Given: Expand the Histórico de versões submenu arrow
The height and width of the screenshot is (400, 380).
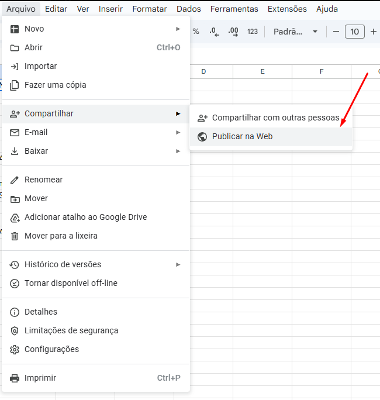Looking at the screenshot, I should coord(178,265).
